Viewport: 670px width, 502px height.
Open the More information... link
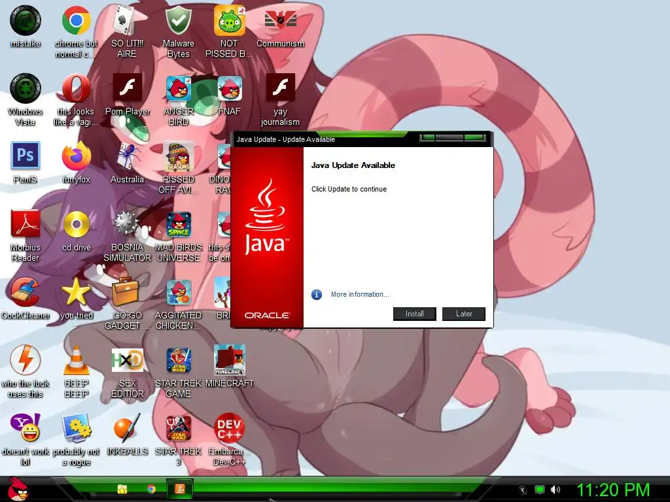360,294
